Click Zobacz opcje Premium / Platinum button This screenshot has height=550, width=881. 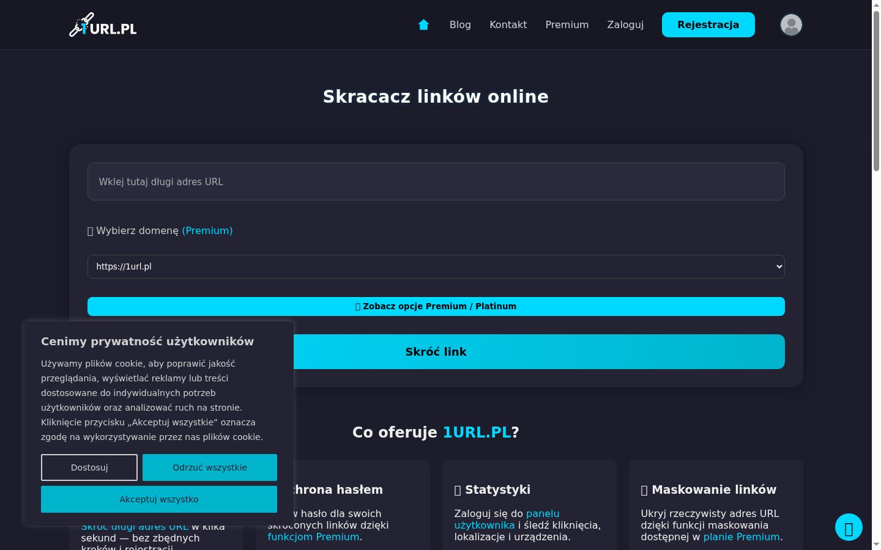[436, 306]
